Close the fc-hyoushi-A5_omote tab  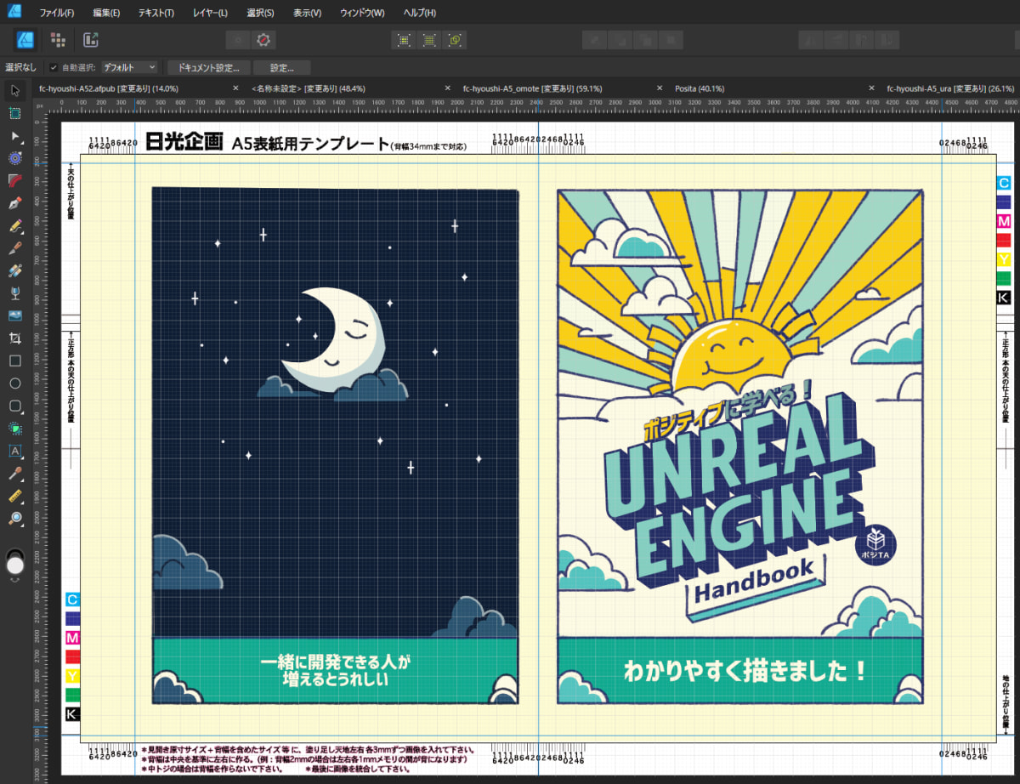(660, 88)
